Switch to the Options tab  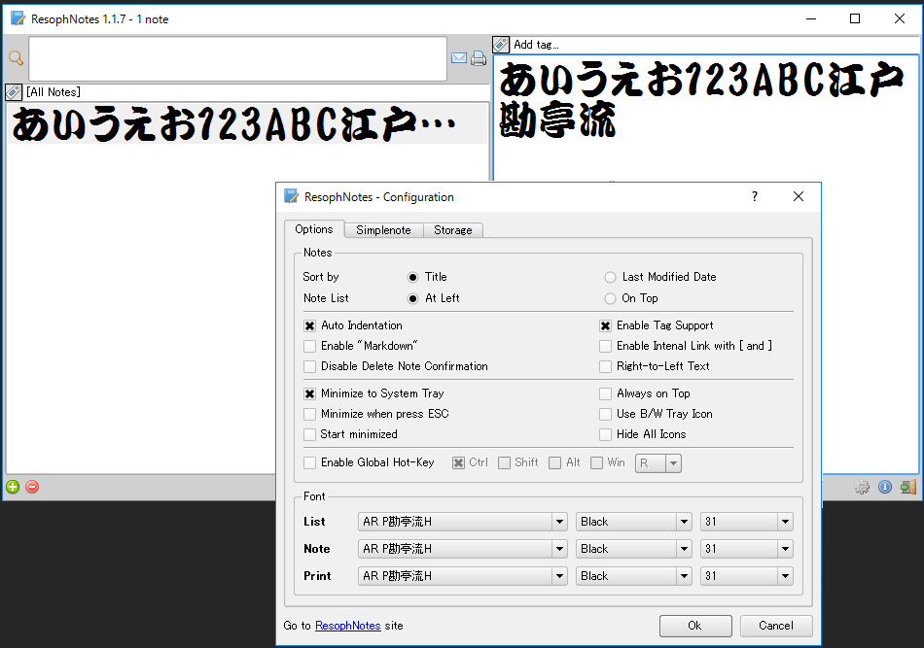tap(314, 229)
